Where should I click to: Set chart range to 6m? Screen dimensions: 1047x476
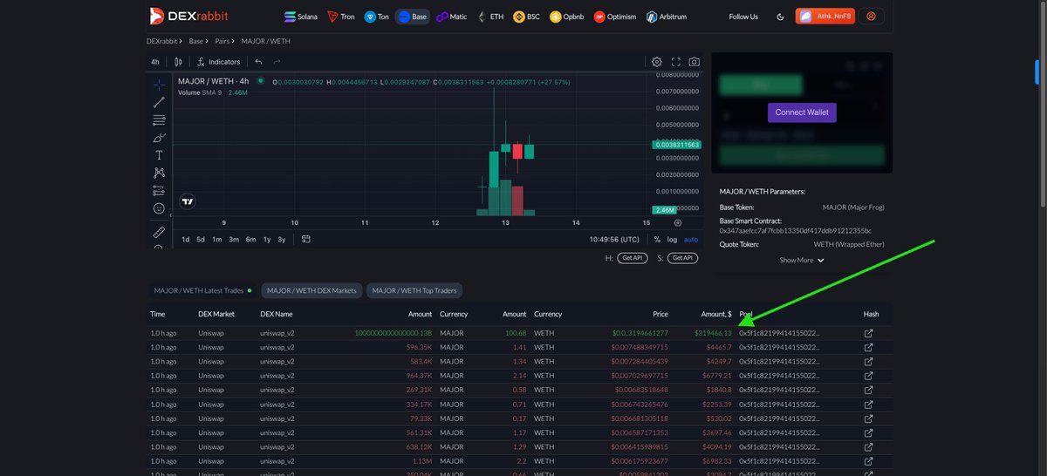point(250,239)
